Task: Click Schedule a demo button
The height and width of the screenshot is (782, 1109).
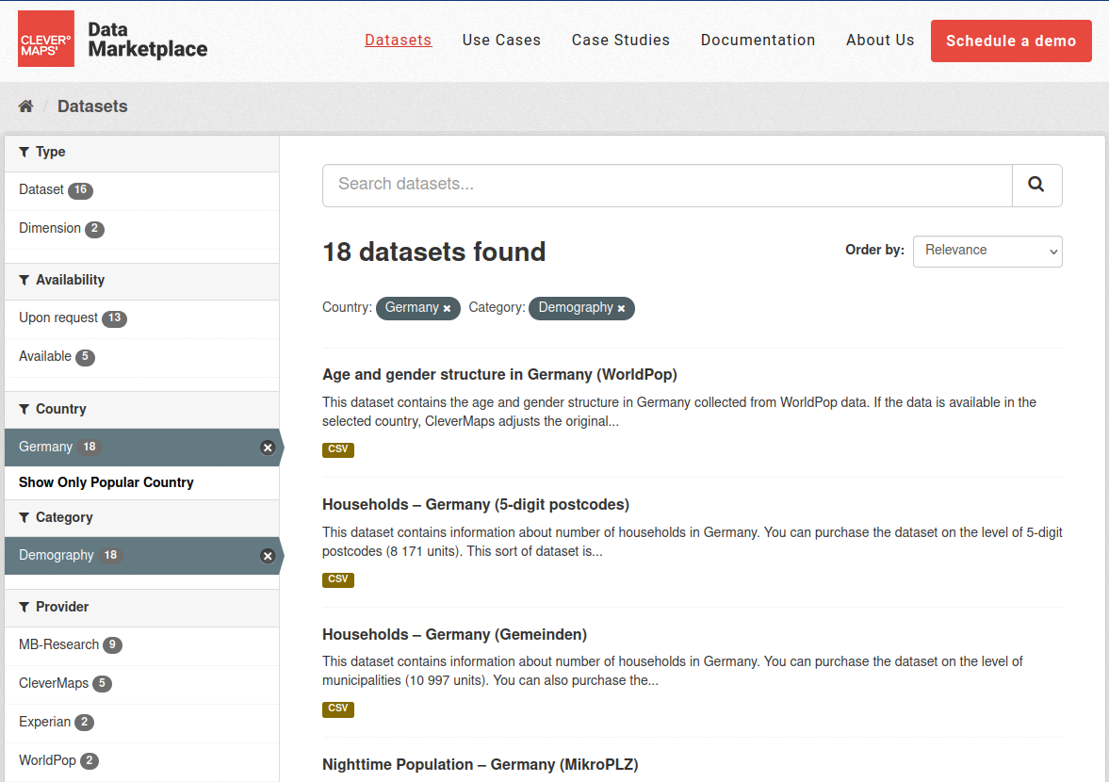Action: coord(1010,41)
